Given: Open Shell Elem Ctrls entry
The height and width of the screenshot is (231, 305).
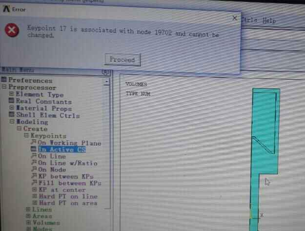Looking at the screenshot, I should [48, 115].
